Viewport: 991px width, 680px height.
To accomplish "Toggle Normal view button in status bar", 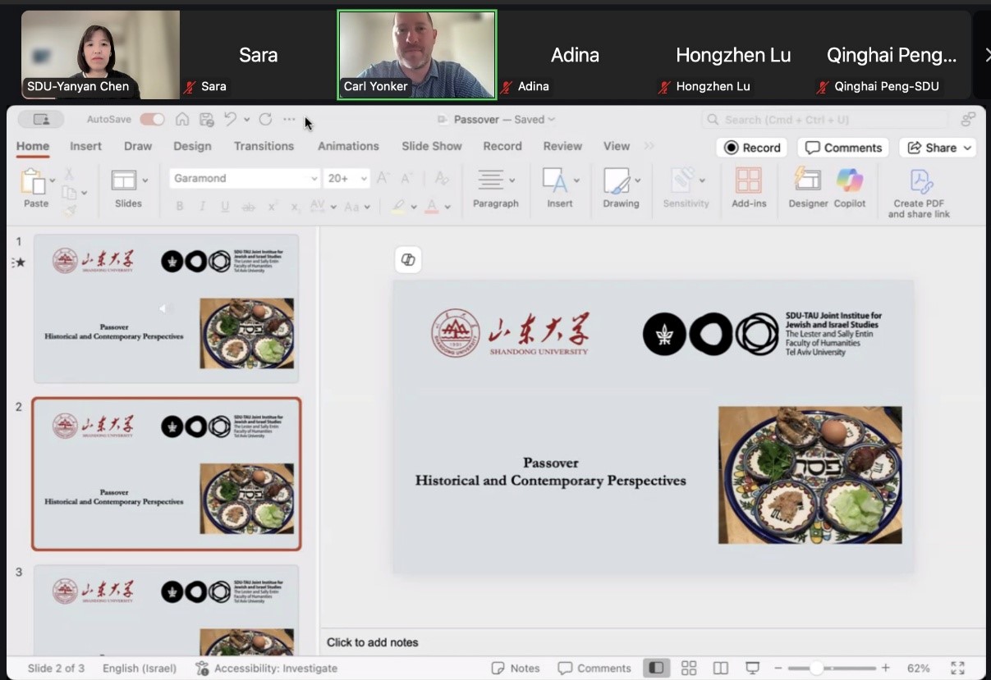I will point(656,668).
